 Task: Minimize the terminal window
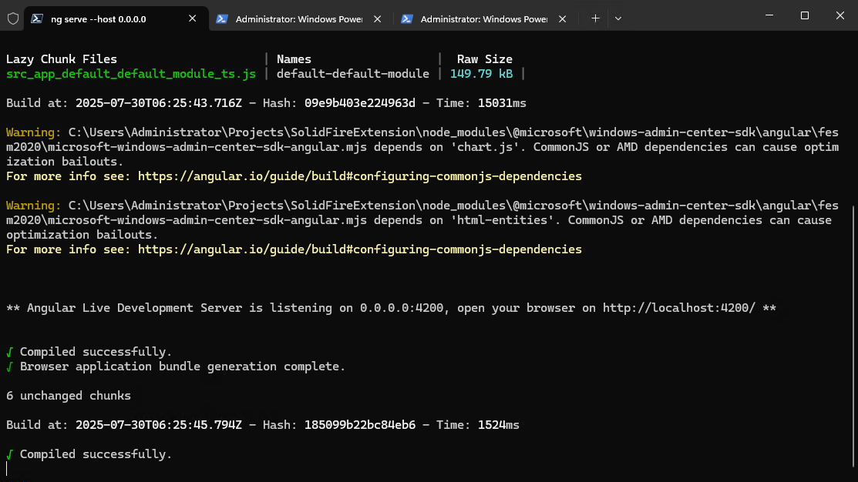(769, 15)
